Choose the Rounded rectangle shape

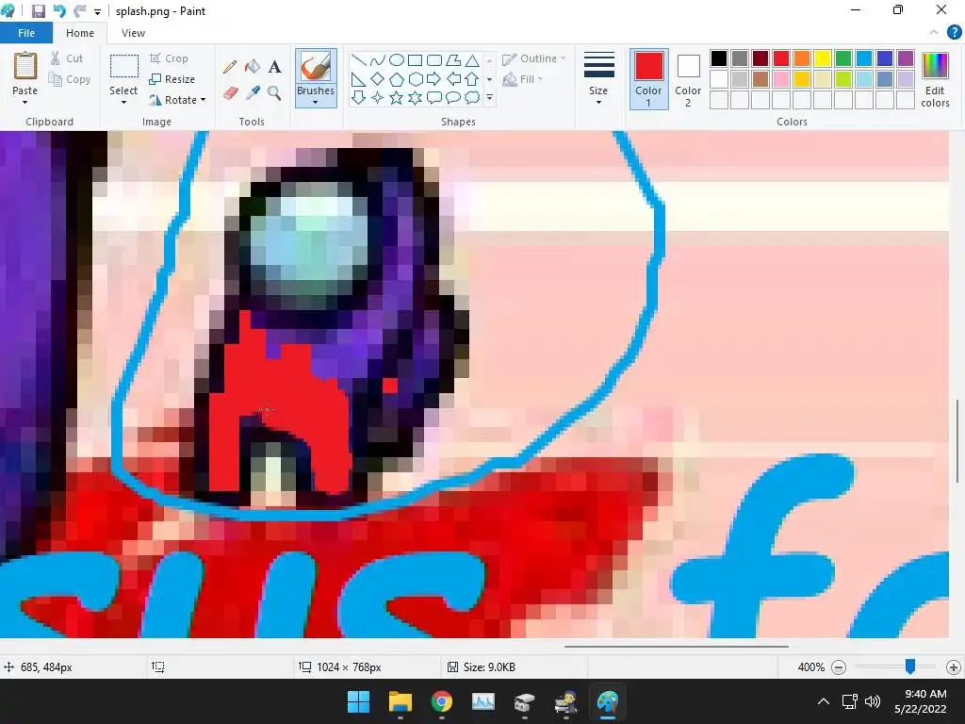[434, 59]
